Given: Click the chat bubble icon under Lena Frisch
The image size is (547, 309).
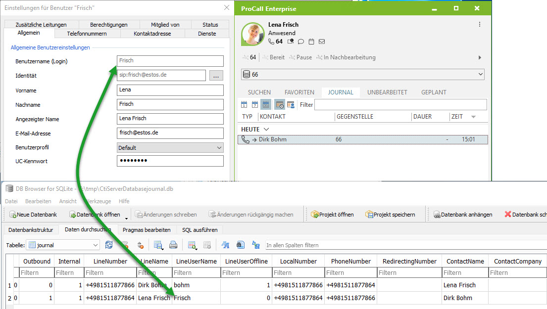Looking at the screenshot, I should pyautogui.click(x=301, y=42).
